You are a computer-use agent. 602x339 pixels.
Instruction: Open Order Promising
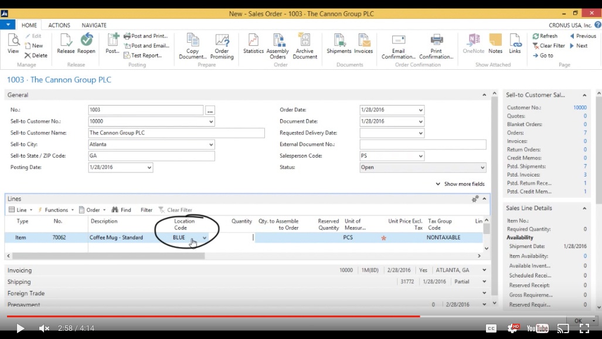tap(222, 46)
